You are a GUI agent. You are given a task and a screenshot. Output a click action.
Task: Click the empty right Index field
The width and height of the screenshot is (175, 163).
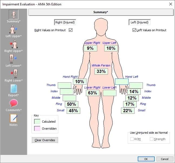(x=67, y=91)
